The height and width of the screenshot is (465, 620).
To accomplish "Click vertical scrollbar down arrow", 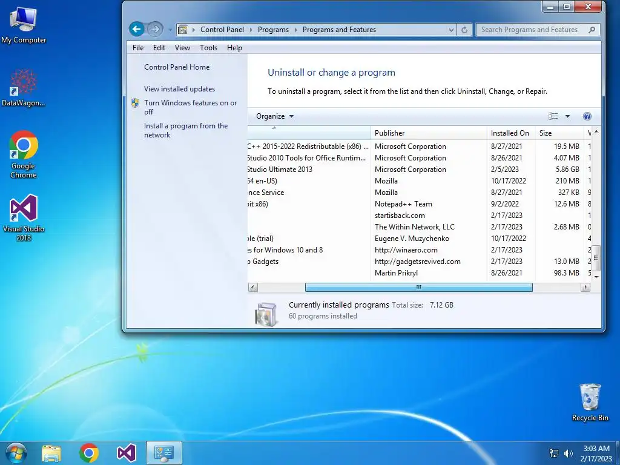I will (596, 277).
